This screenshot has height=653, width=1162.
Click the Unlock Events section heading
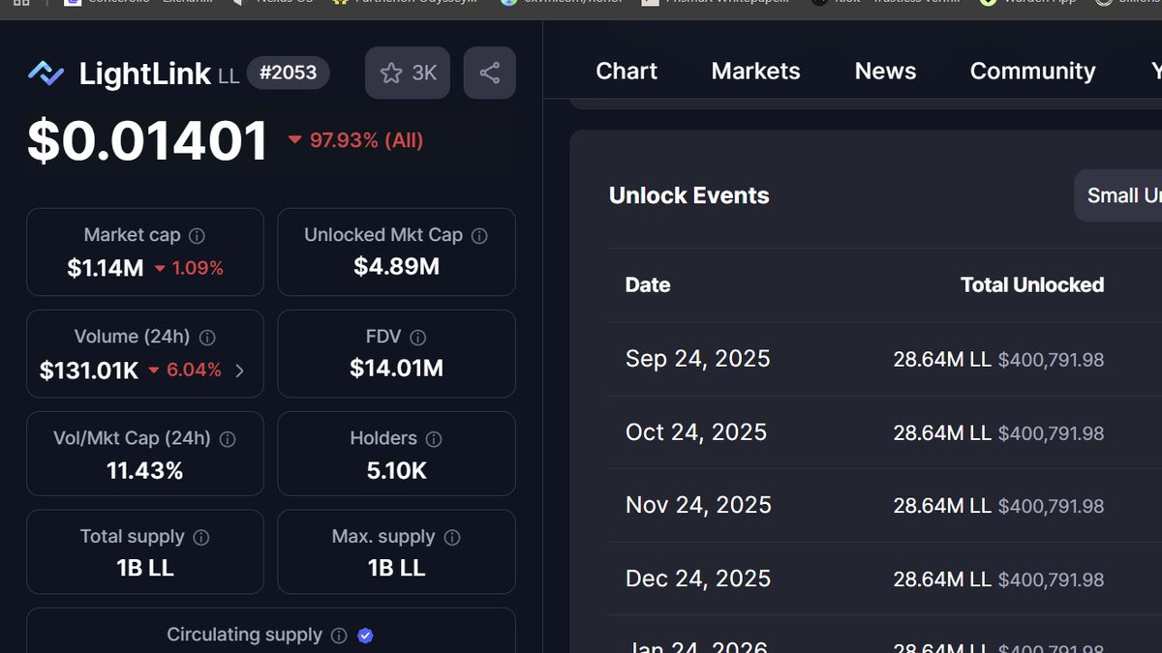coord(688,195)
